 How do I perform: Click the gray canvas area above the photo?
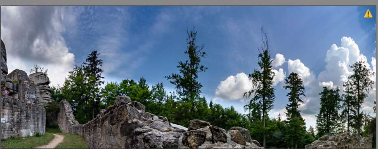tap(189, 2)
